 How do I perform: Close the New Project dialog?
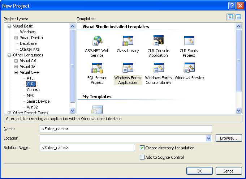point(240,6)
